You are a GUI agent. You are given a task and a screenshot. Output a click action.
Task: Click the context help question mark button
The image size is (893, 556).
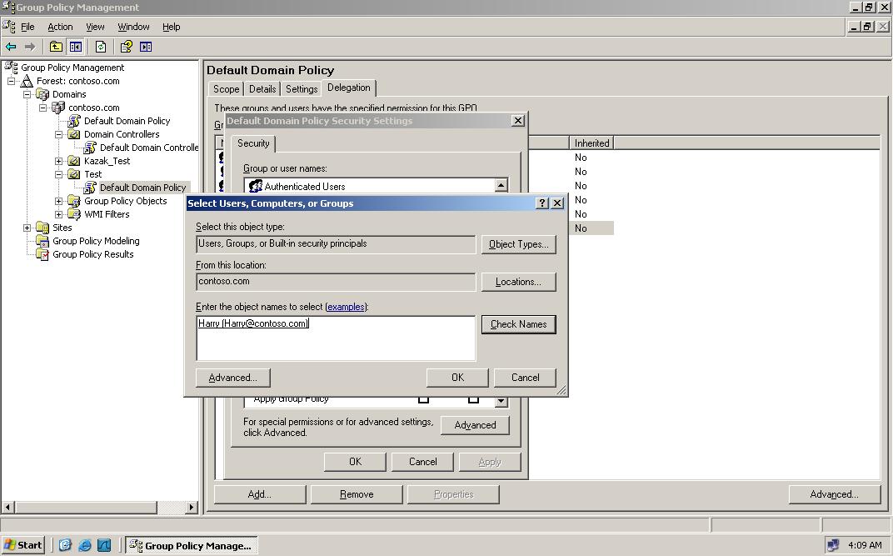point(543,203)
